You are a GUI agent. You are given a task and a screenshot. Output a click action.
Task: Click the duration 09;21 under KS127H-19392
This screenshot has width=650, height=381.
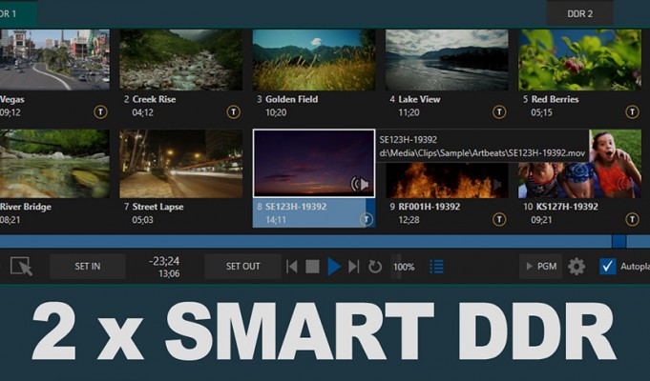541,220
